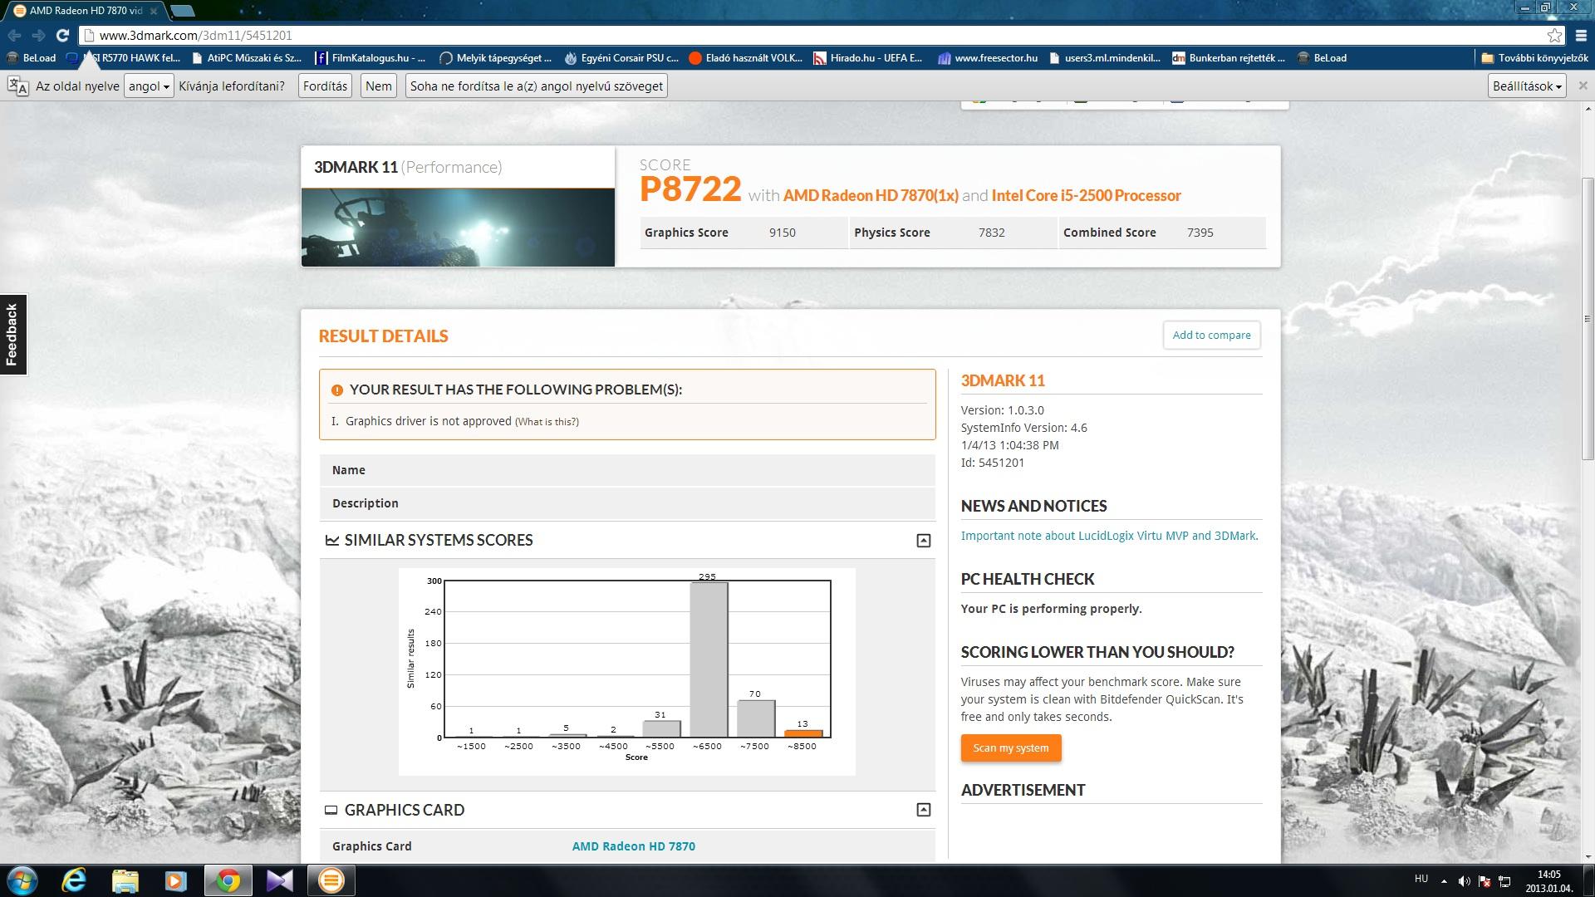Show hidden tray icons arrow
1595x897 pixels.
click(1444, 881)
